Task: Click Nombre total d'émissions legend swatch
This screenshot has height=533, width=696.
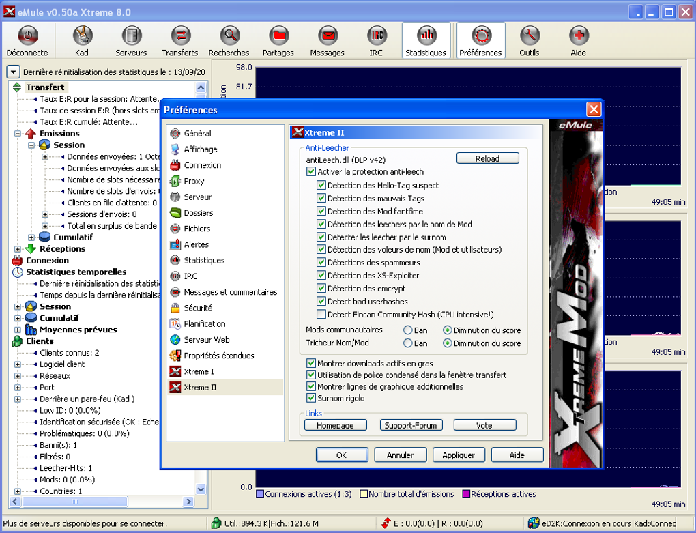Action: pyautogui.click(x=364, y=494)
